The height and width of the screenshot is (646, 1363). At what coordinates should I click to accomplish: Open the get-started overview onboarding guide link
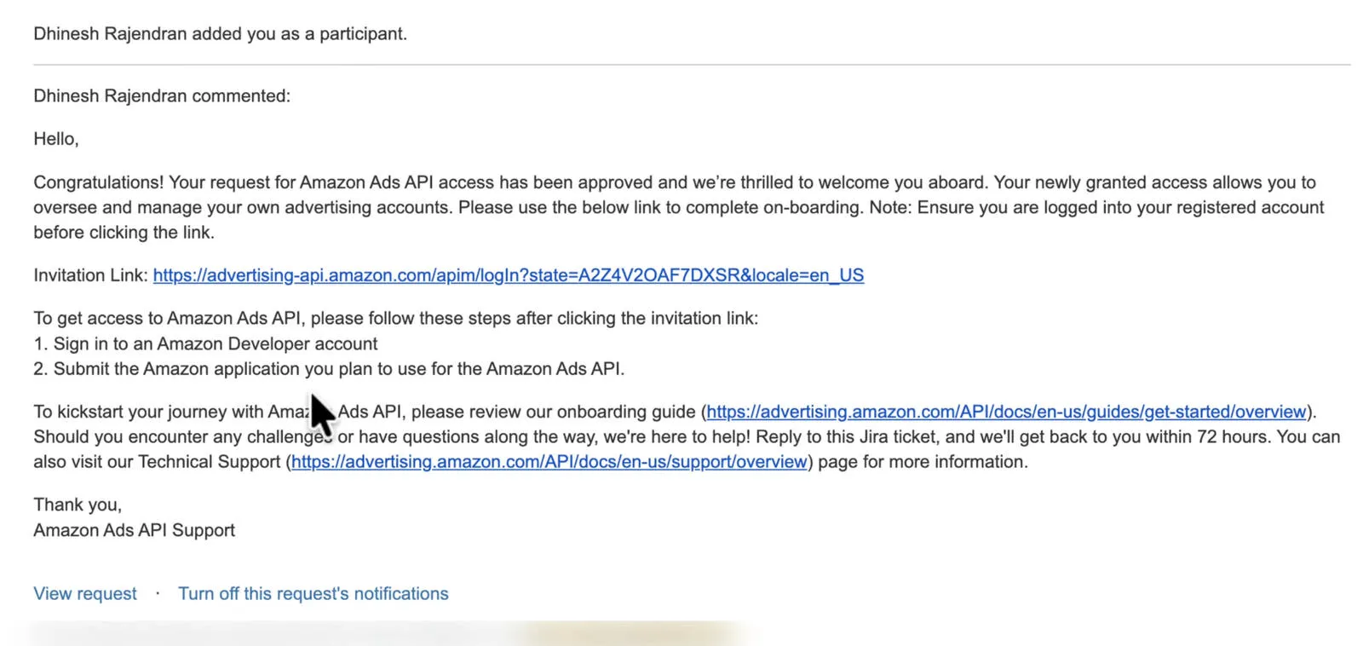click(1006, 412)
